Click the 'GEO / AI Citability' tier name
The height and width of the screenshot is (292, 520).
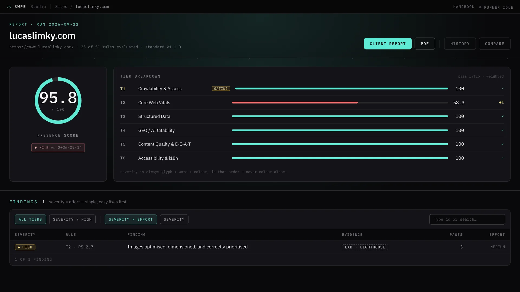click(x=157, y=130)
